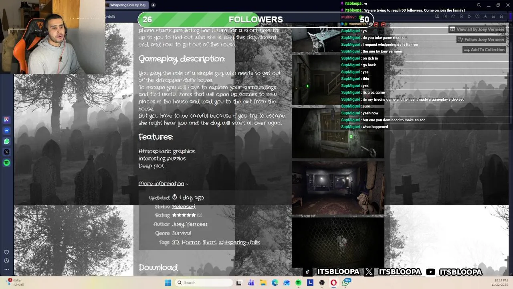Open Spotify in Opera sidebar
513x289 pixels.
[6, 163]
